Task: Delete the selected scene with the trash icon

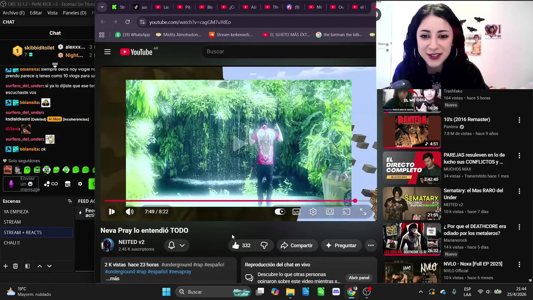Action: tap(15, 266)
